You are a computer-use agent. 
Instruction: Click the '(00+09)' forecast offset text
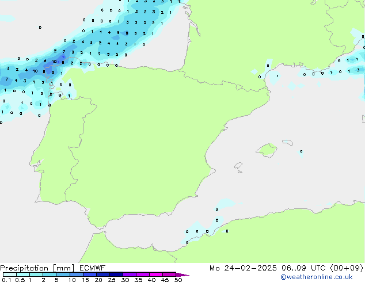(x=347, y=268)
